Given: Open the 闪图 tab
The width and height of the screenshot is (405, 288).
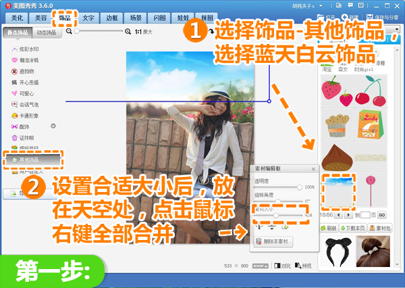Looking at the screenshot, I should coord(159,18).
